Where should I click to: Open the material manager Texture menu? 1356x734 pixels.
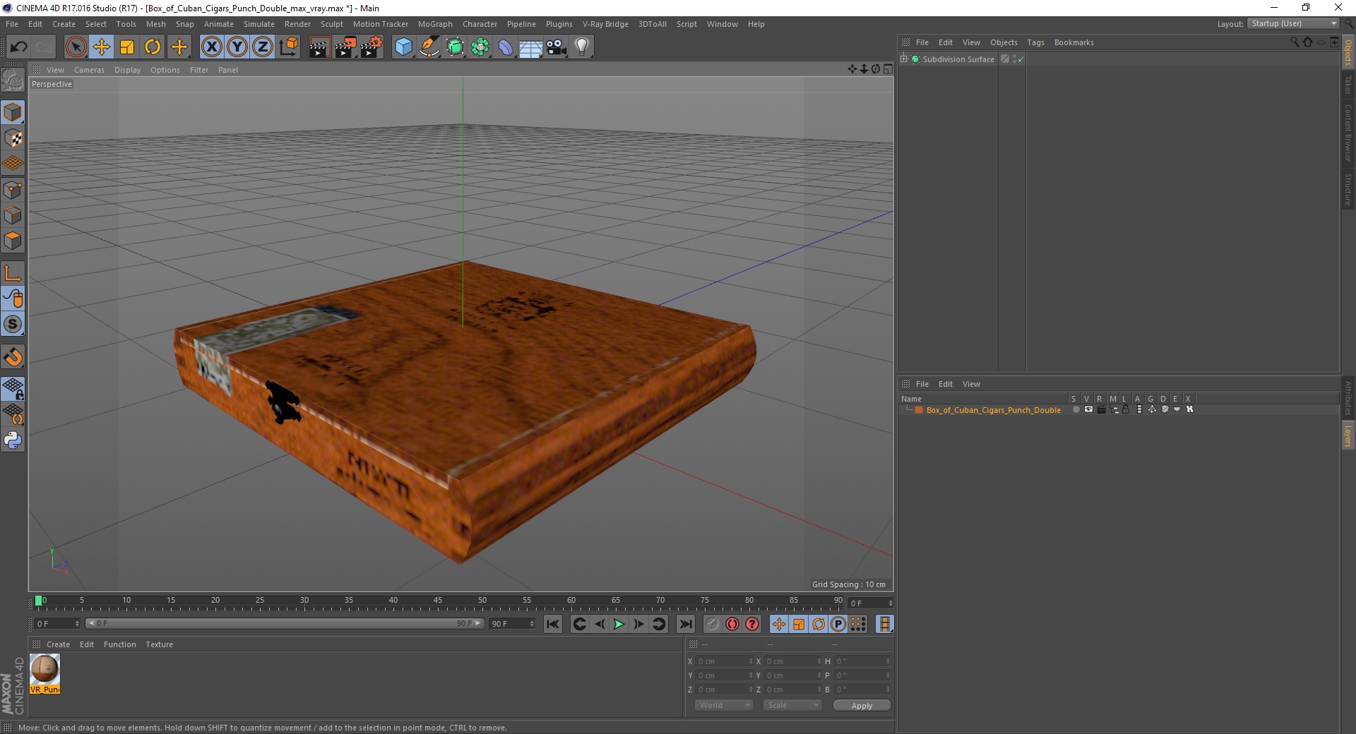159,644
